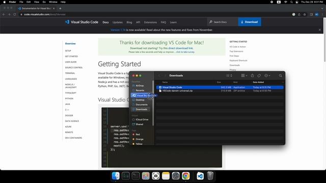
Task: Open Finder action more menu dropdown
Action: [267, 76]
